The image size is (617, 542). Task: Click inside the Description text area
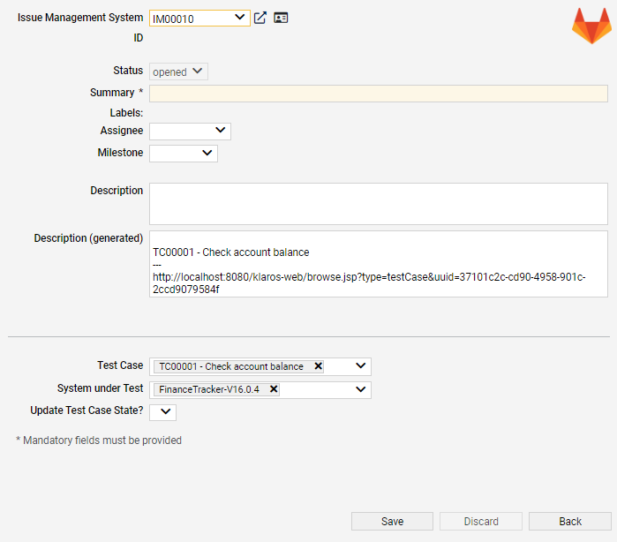click(379, 204)
